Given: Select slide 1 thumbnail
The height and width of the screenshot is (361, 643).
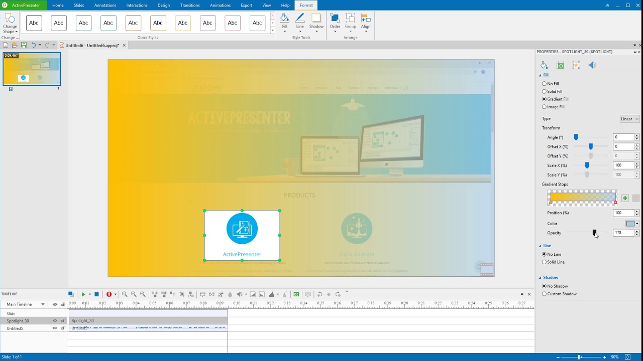Looking at the screenshot, I should 32,69.
